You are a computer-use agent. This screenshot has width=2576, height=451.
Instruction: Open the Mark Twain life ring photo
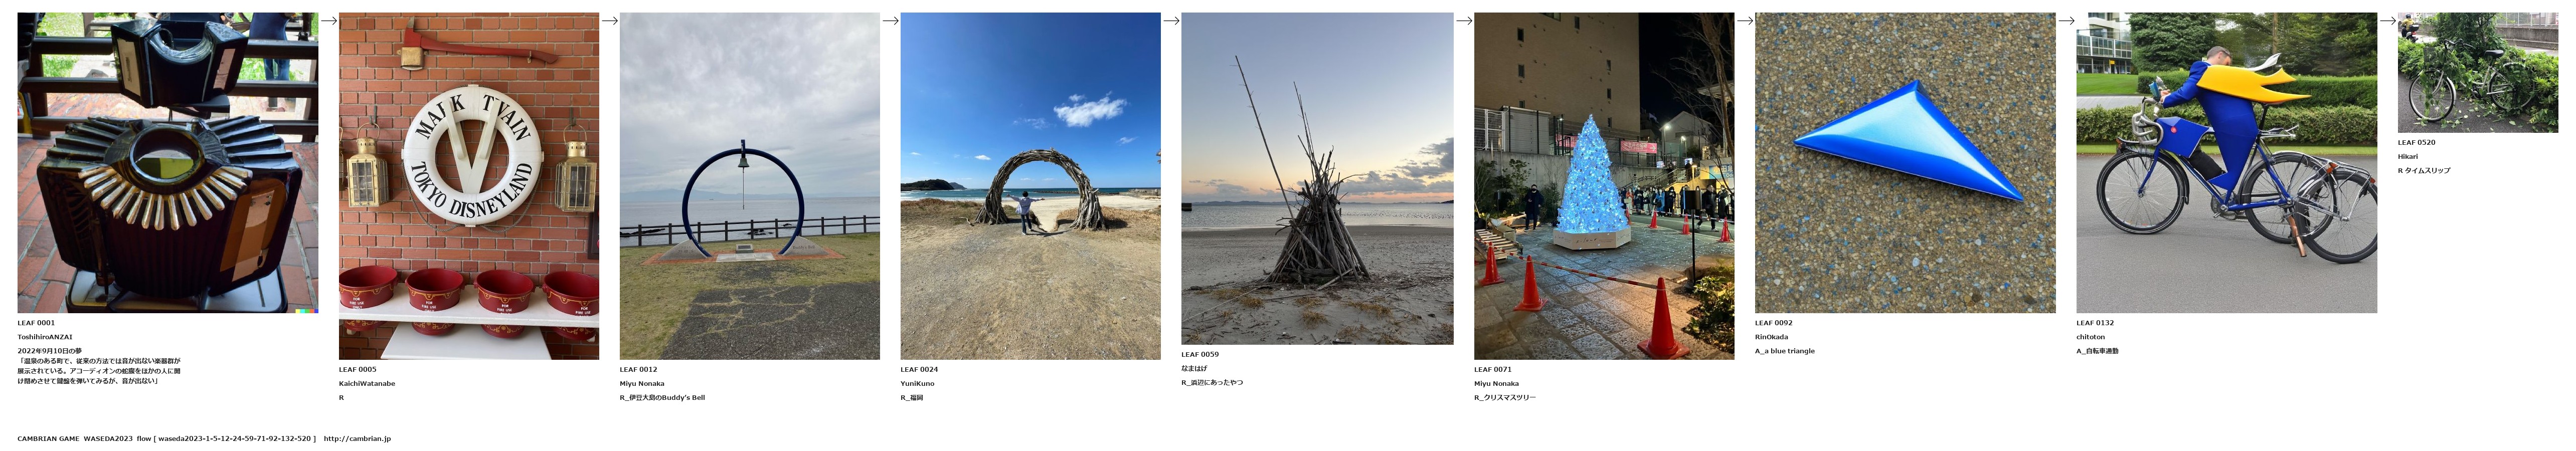pyautogui.click(x=469, y=186)
